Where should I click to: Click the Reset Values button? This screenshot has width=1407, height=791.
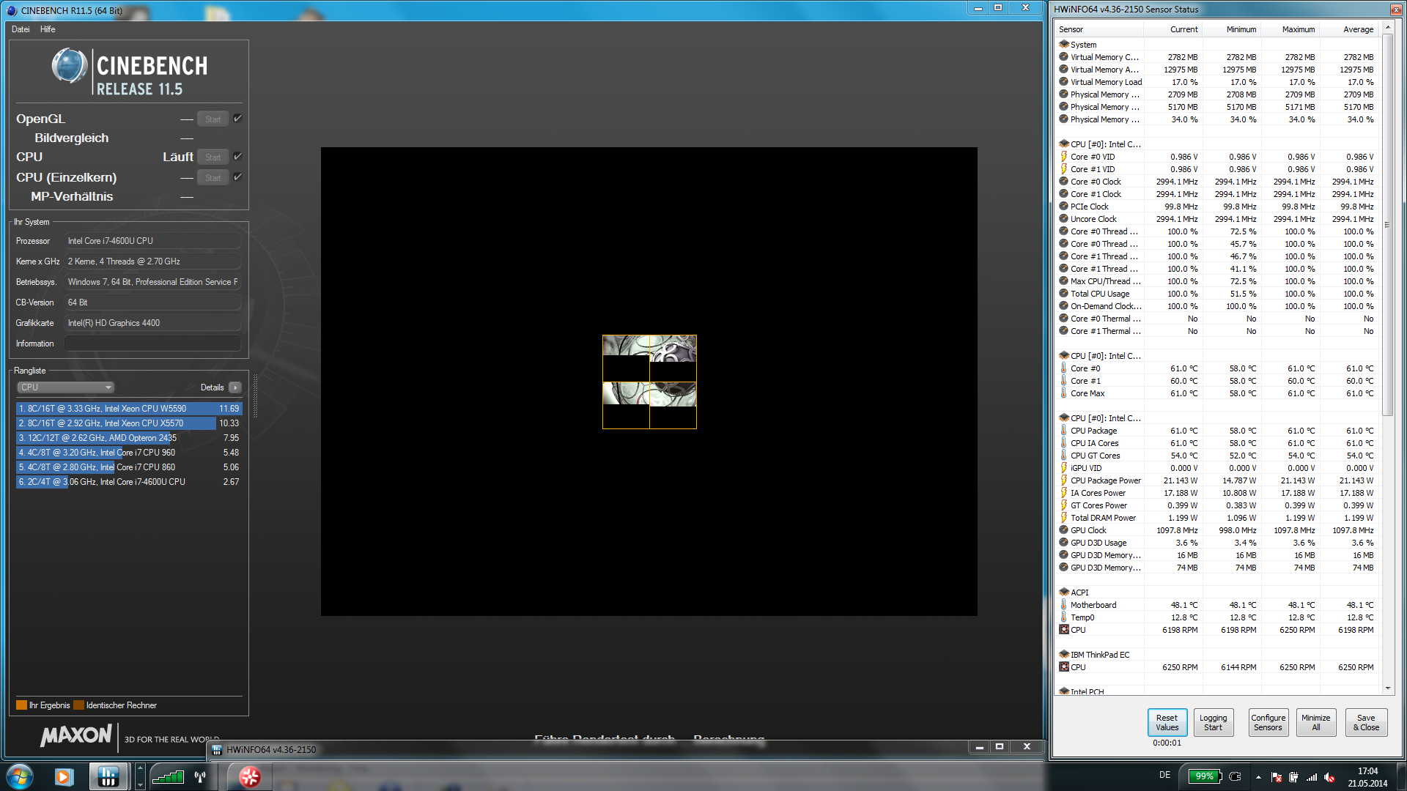1167,722
